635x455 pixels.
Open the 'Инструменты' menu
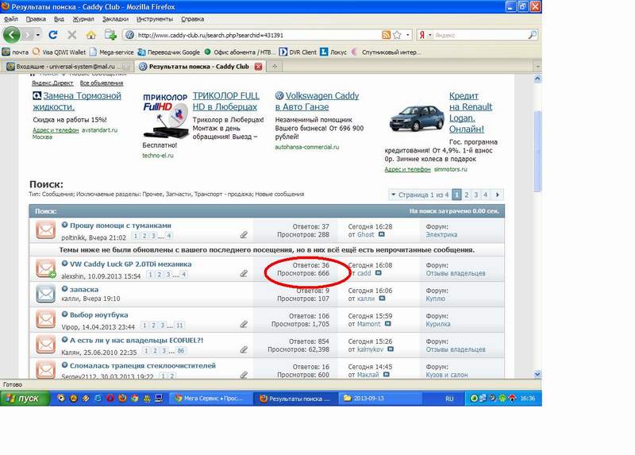[x=154, y=19]
